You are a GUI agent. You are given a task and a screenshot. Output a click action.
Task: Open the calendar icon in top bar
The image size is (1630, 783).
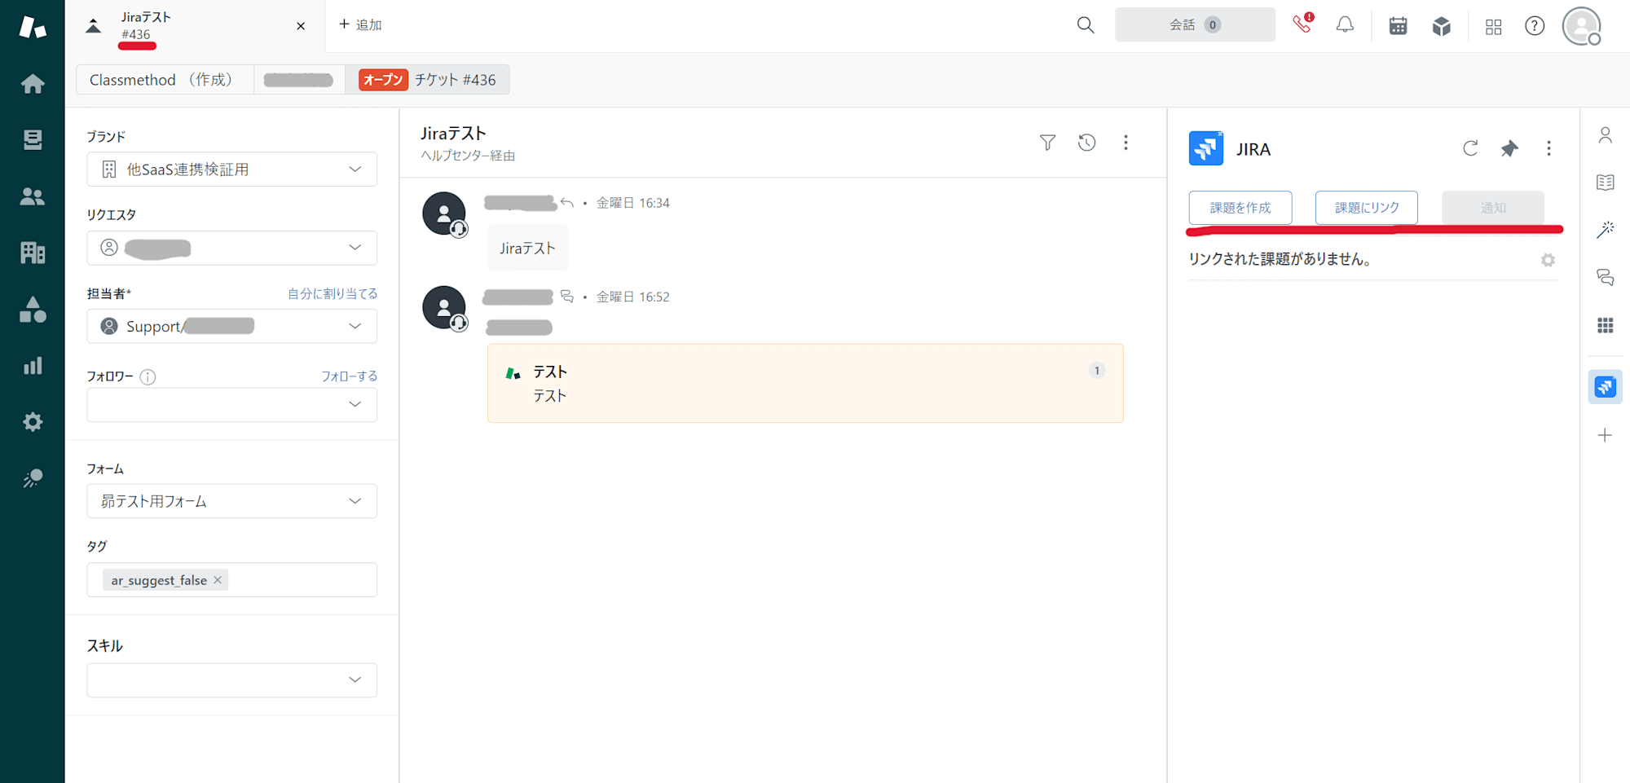[x=1398, y=26]
